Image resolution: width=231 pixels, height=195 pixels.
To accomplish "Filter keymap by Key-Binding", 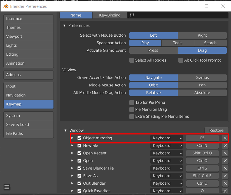I will (110, 15).
